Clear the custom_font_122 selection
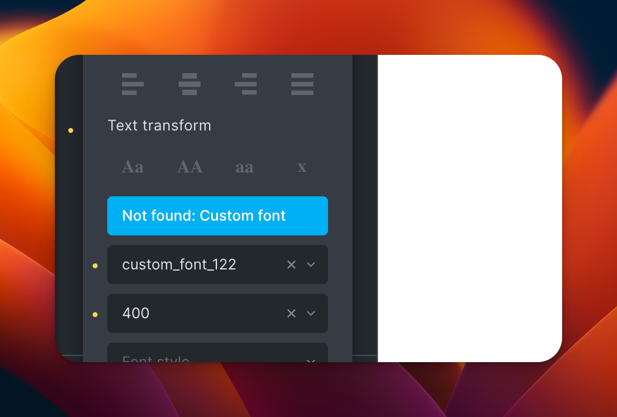This screenshot has width=617, height=417. tap(291, 265)
